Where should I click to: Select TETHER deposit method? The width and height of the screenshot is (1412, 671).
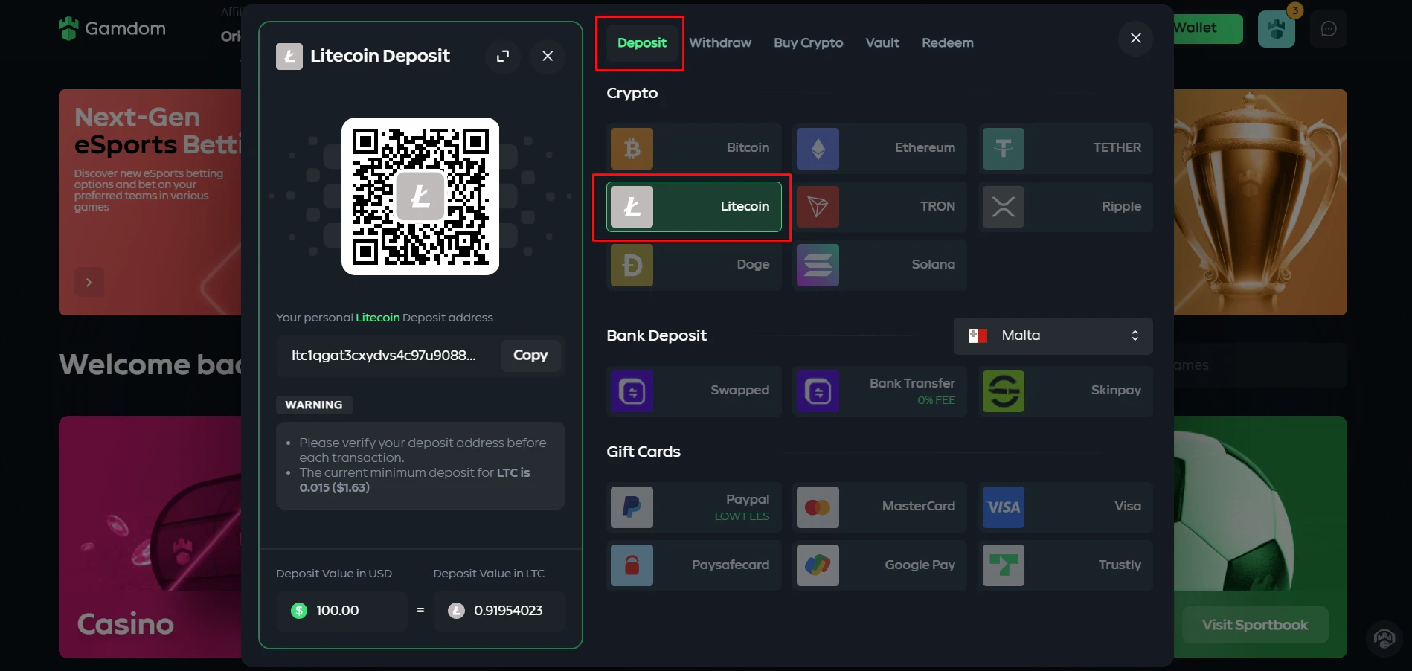[1065, 148]
